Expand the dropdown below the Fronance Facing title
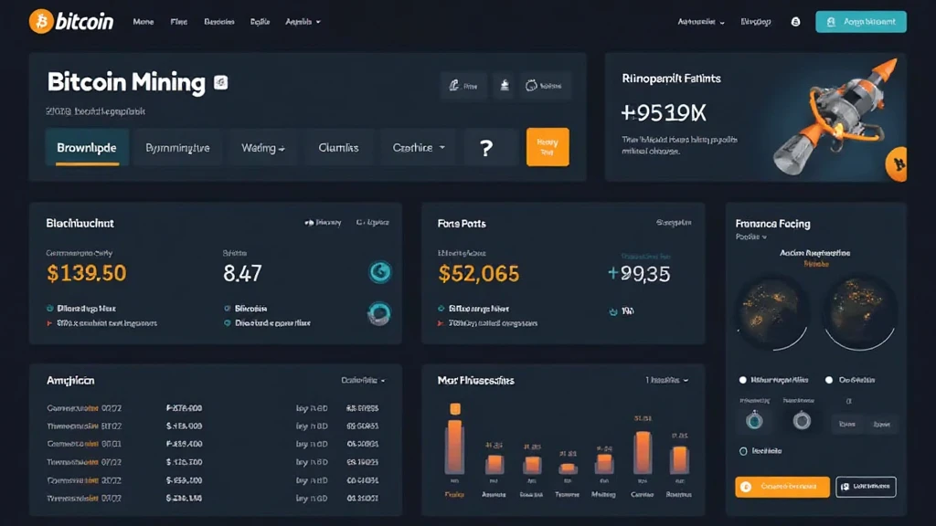This screenshot has height=526, width=936. click(751, 237)
